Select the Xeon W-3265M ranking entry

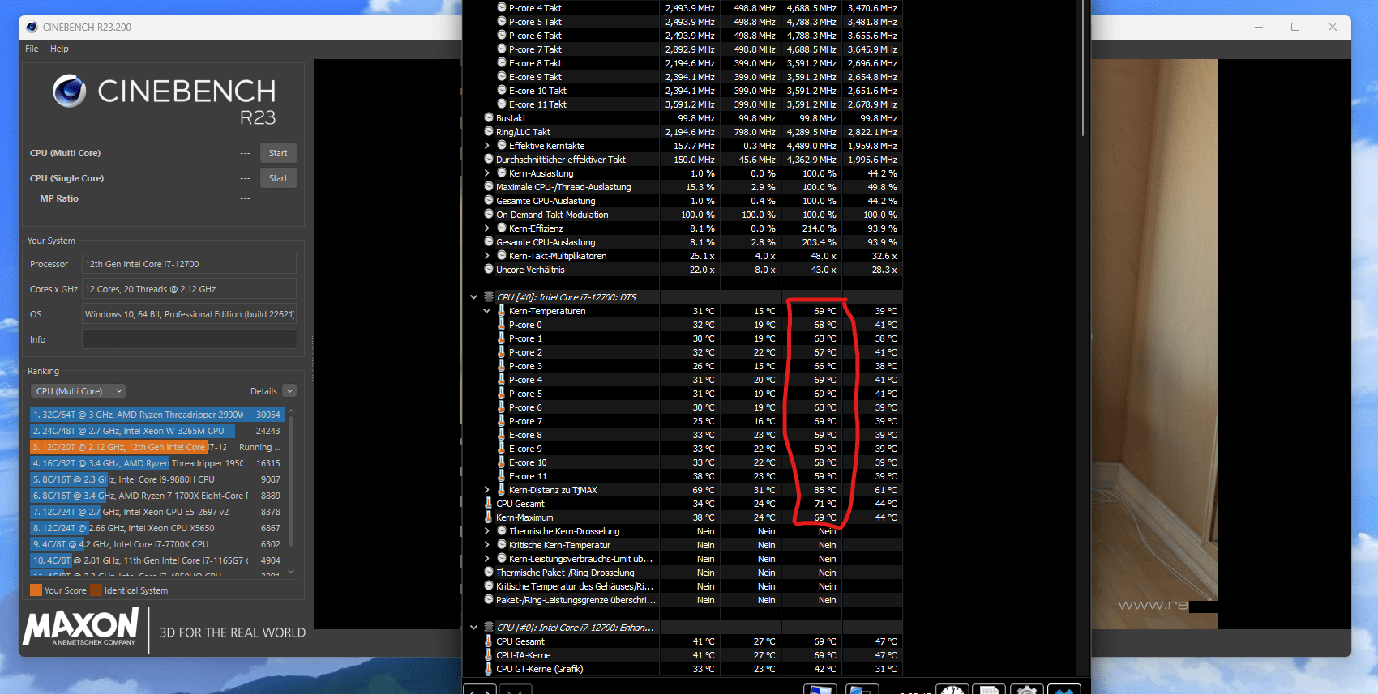[156, 431]
